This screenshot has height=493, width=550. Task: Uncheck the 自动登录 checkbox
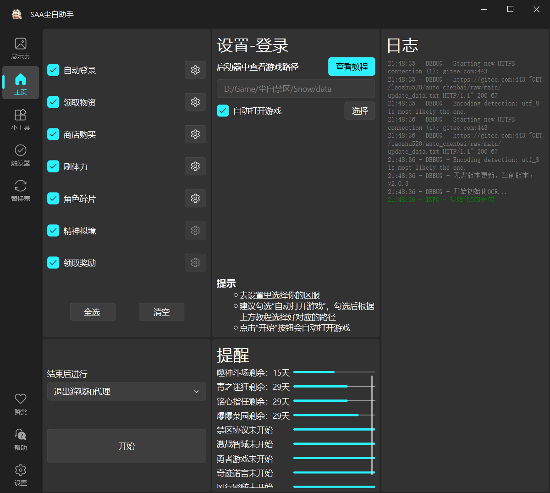point(53,70)
